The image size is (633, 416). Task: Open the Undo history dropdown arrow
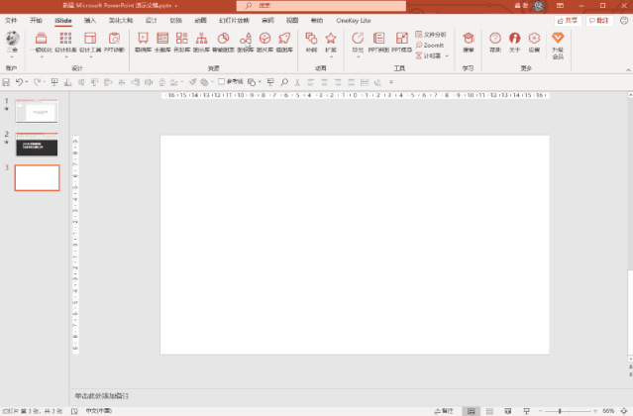pyautogui.click(x=27, y=82)
